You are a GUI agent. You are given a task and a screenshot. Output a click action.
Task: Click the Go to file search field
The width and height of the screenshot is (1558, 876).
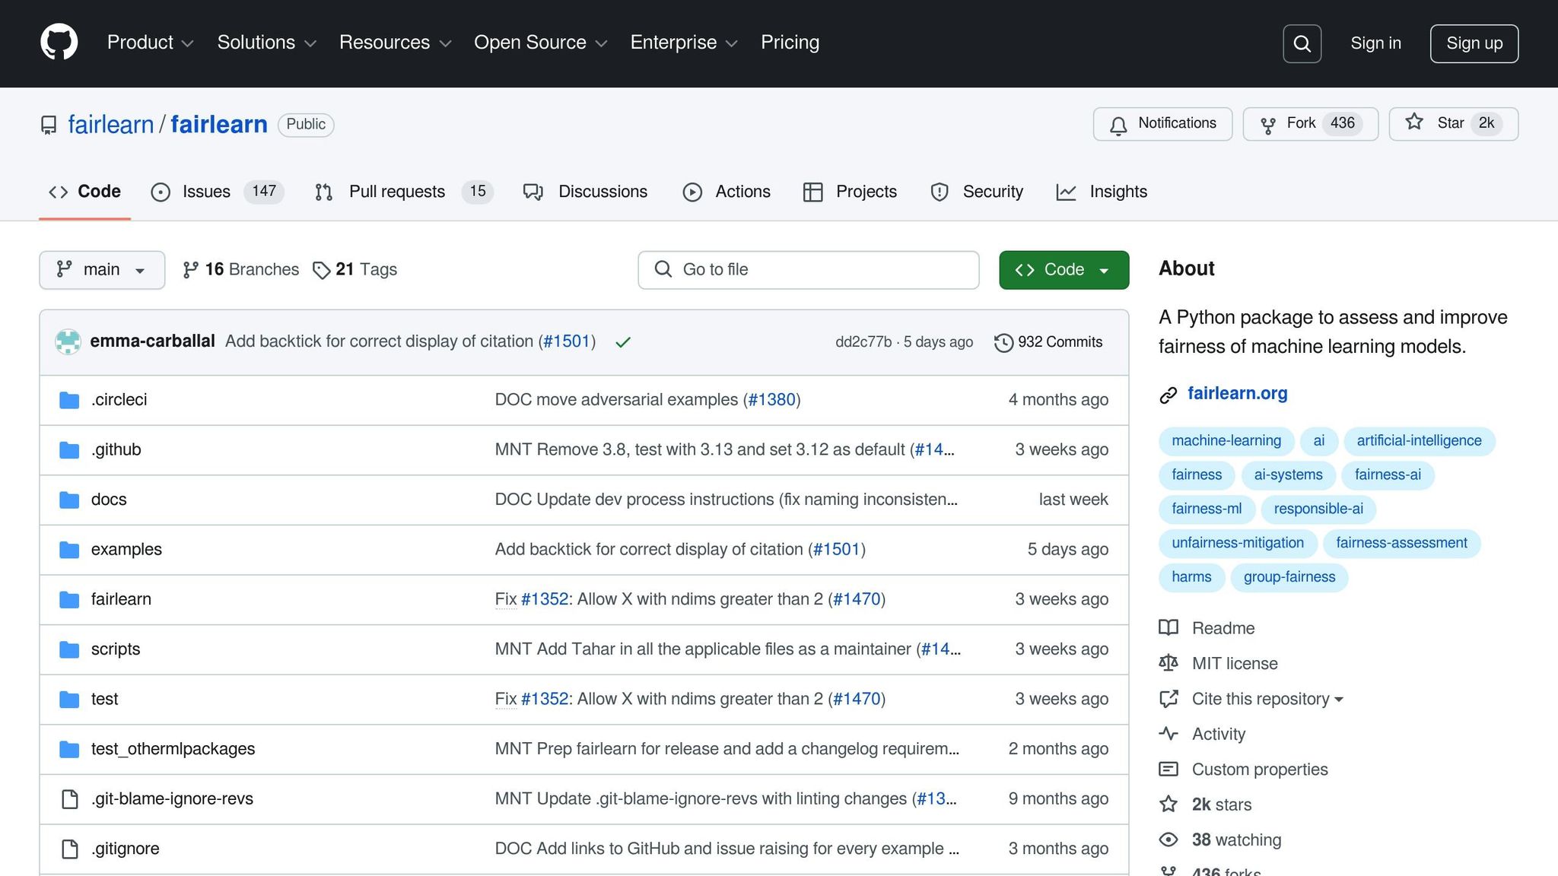(808, 269)
